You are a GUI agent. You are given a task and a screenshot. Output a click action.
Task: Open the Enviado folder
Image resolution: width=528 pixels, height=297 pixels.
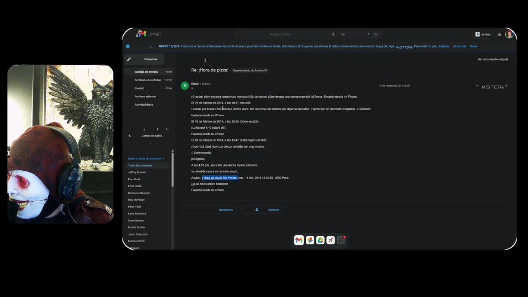click(x=148, y=88)
